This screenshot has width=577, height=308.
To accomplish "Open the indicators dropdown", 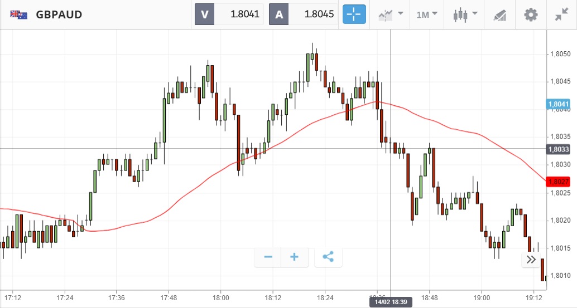I will pos(391,14).
